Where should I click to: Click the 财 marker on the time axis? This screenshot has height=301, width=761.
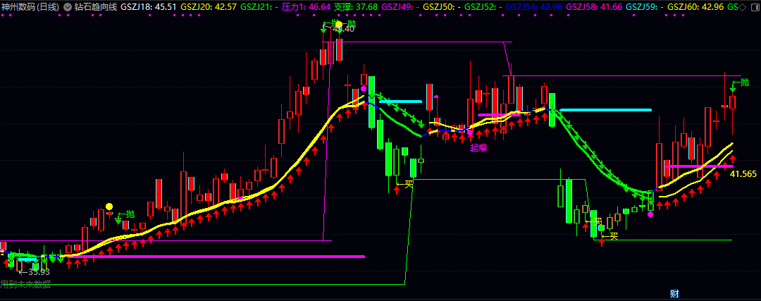(674, 293)
